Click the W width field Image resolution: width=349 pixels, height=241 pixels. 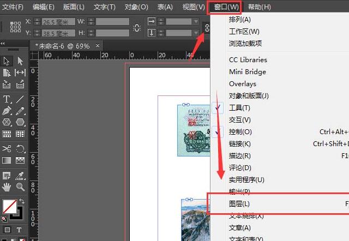point(112,22)
